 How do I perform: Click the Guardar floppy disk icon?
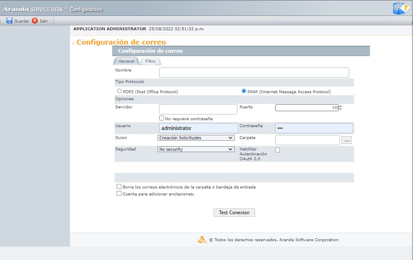coord(9,20)
